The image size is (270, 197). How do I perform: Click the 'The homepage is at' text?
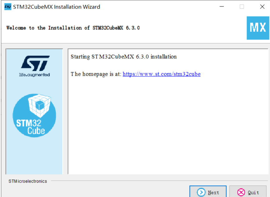click(x=96, y=74)
